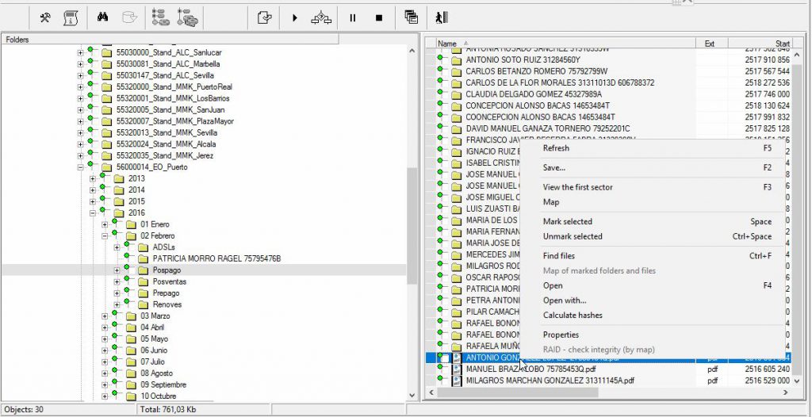Choose Calculate hashes from context menu
This screenshot has height=417, width=812.
click(572, 316)
